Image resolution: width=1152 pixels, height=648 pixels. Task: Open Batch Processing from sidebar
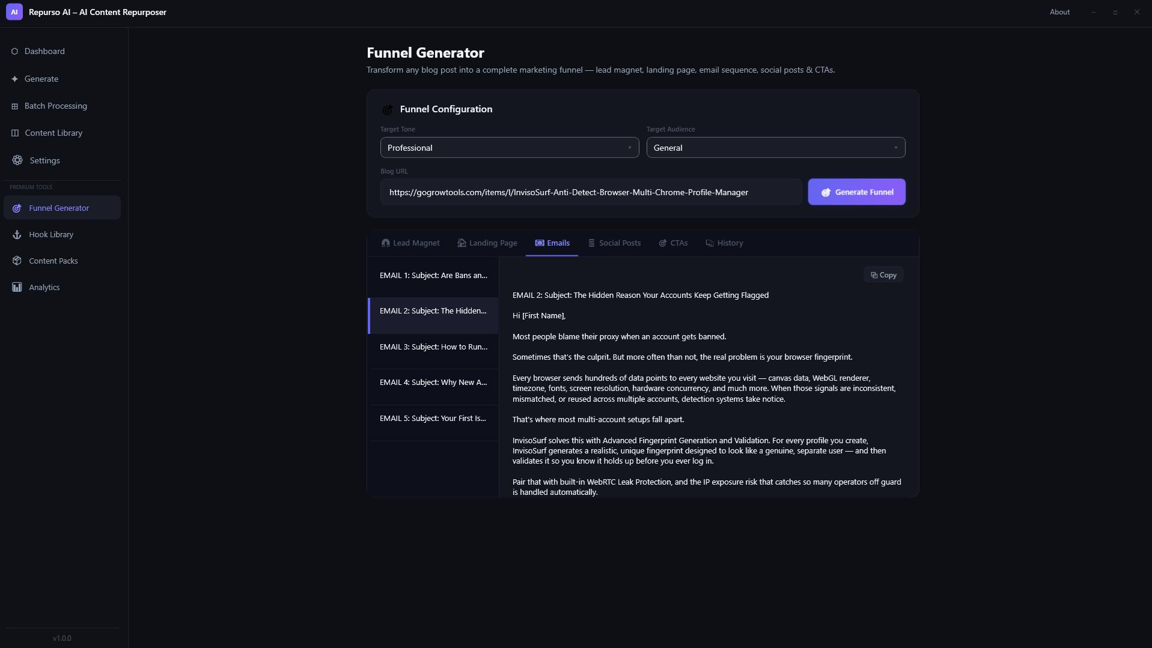[62, 106]
